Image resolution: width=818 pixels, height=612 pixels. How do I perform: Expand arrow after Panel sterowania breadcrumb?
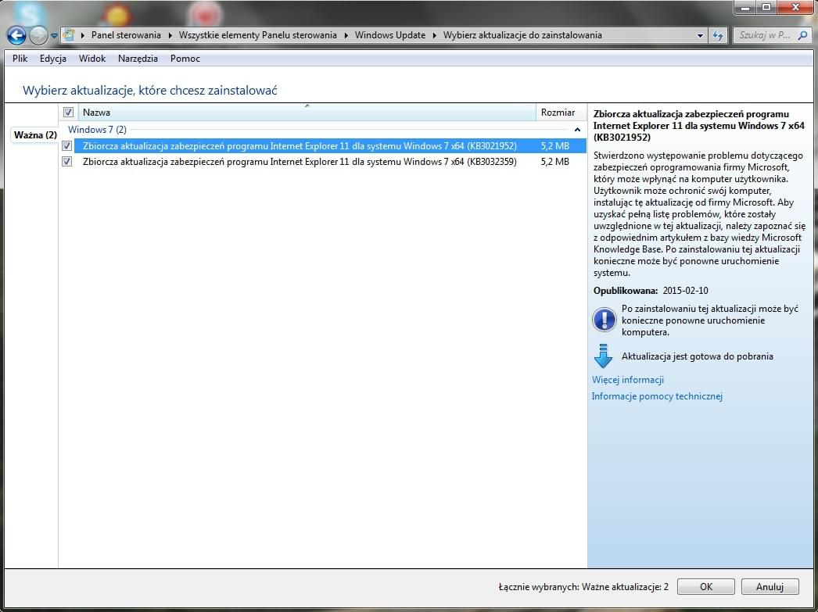coord(170,35)
